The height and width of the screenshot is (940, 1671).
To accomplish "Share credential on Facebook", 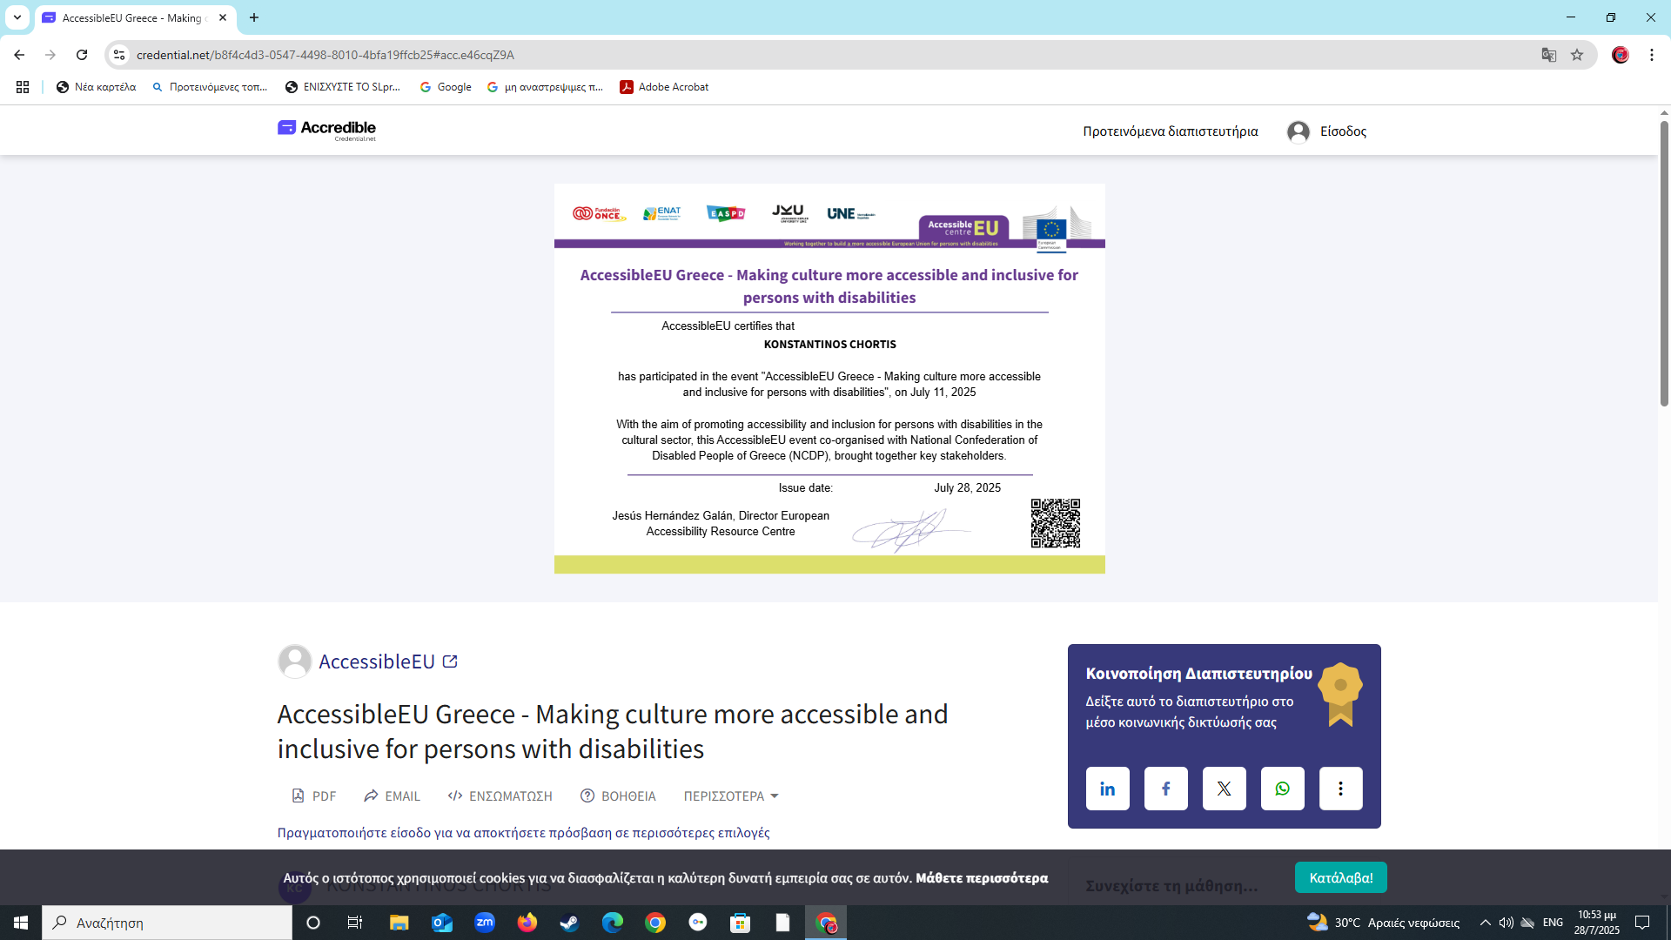I will 1165,789.
